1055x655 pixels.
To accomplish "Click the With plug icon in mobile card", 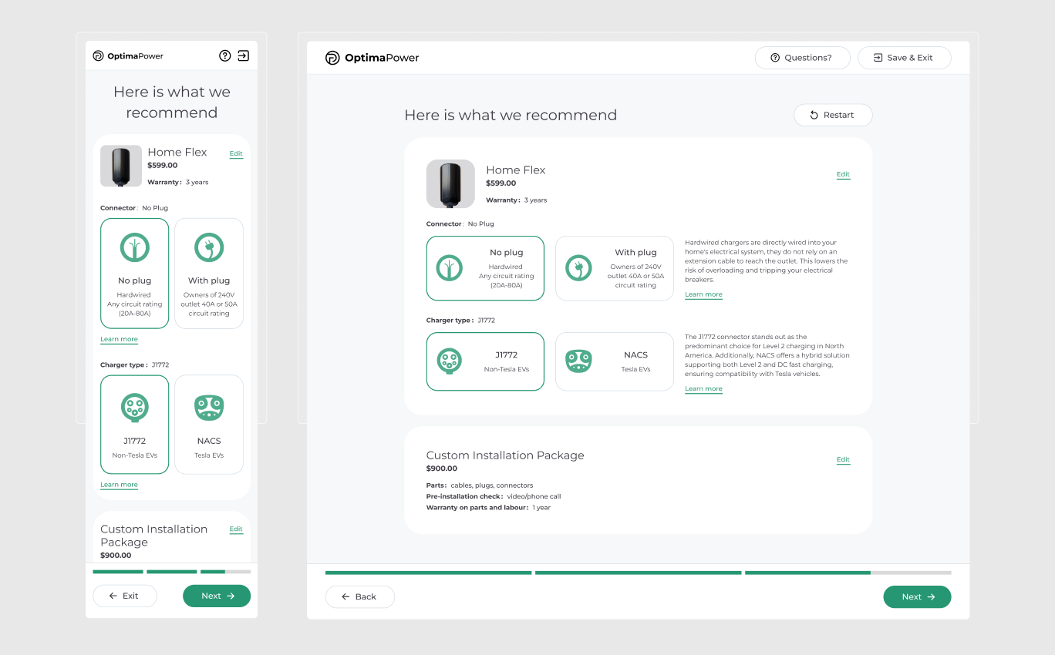I will click(209, 247).
